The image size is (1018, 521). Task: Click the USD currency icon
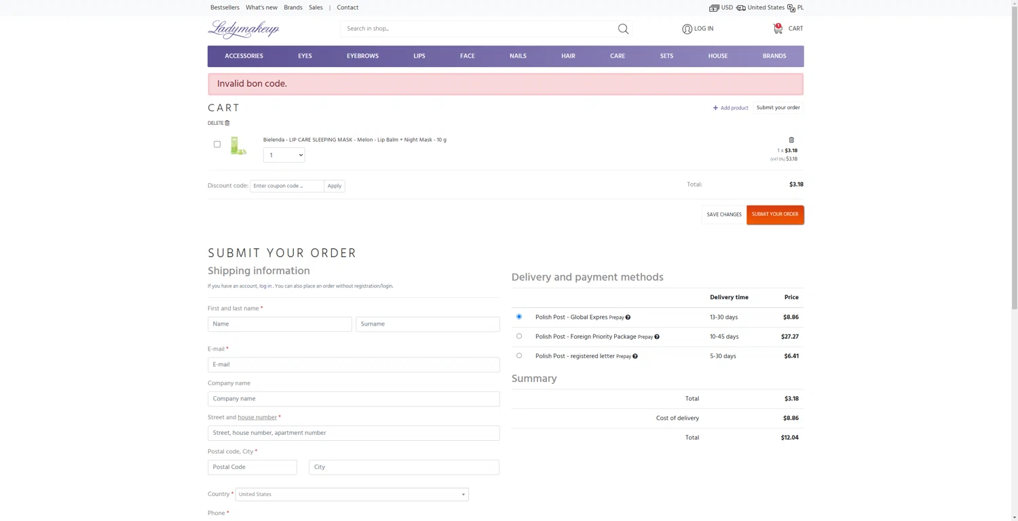[x=714, y=8]
